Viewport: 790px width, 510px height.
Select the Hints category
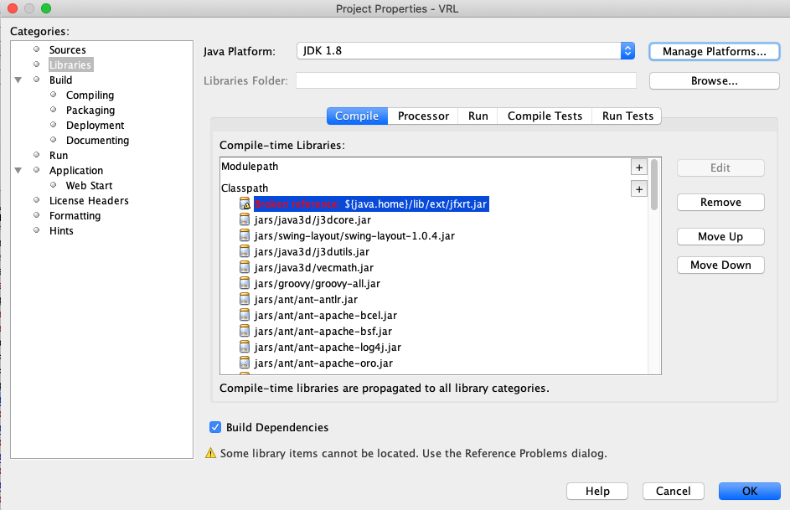tap(61, 231)
